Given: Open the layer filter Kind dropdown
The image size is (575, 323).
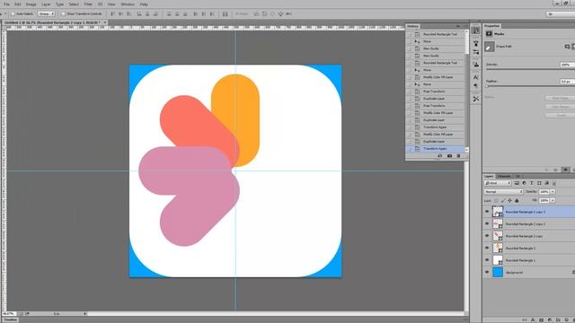Looking at the screenshot, I should point(498,183).
